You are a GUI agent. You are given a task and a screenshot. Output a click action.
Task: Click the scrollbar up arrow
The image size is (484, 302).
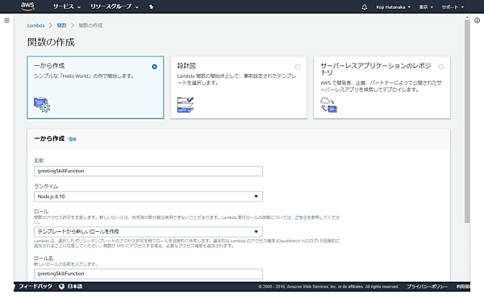click(x=467, y=17)
